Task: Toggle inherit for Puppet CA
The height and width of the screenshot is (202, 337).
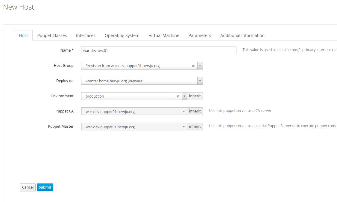Action: (x=195, y=111)
